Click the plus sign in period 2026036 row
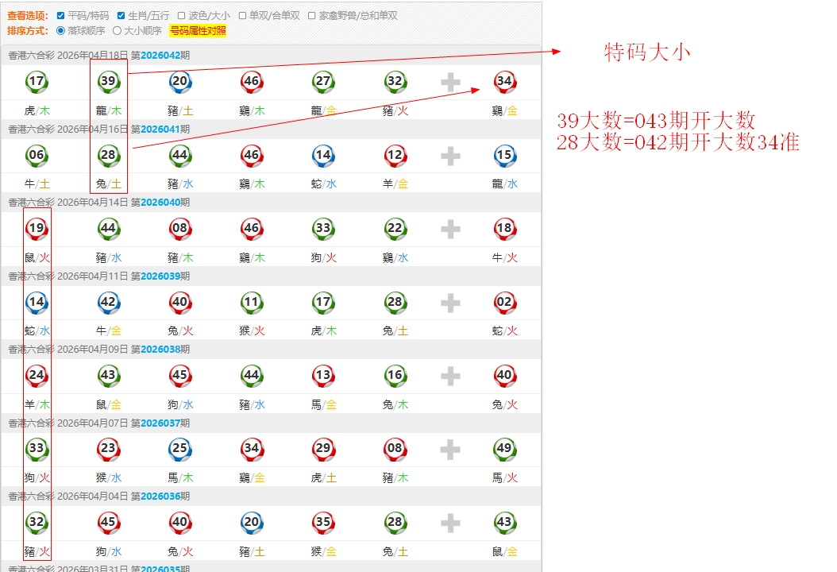837x572 pixels. point(450,523)
